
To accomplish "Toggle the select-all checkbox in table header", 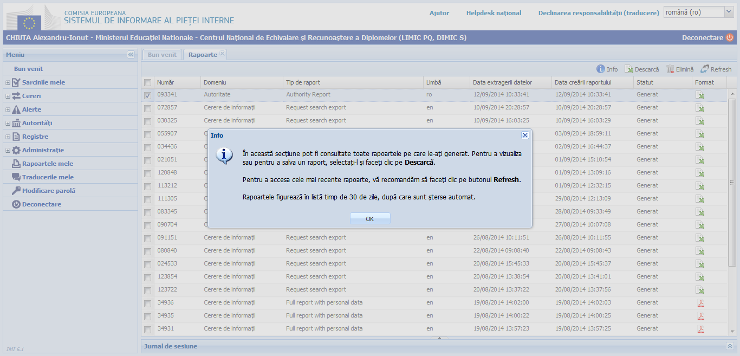I will click(x=148, y=82).
